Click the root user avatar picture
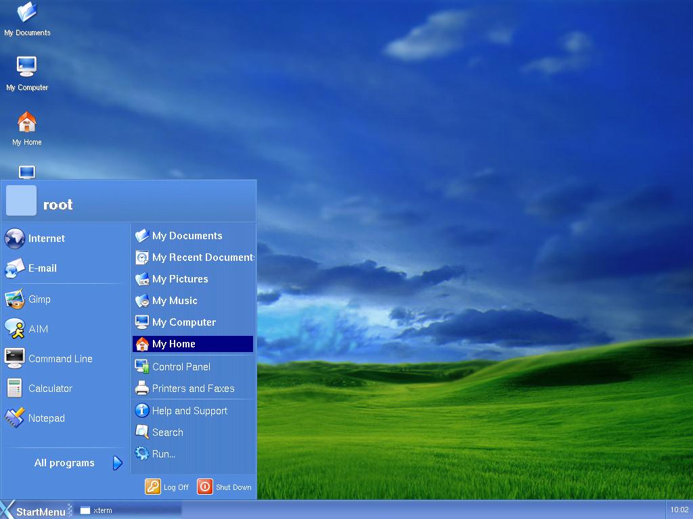 click(x=21, y=200)
